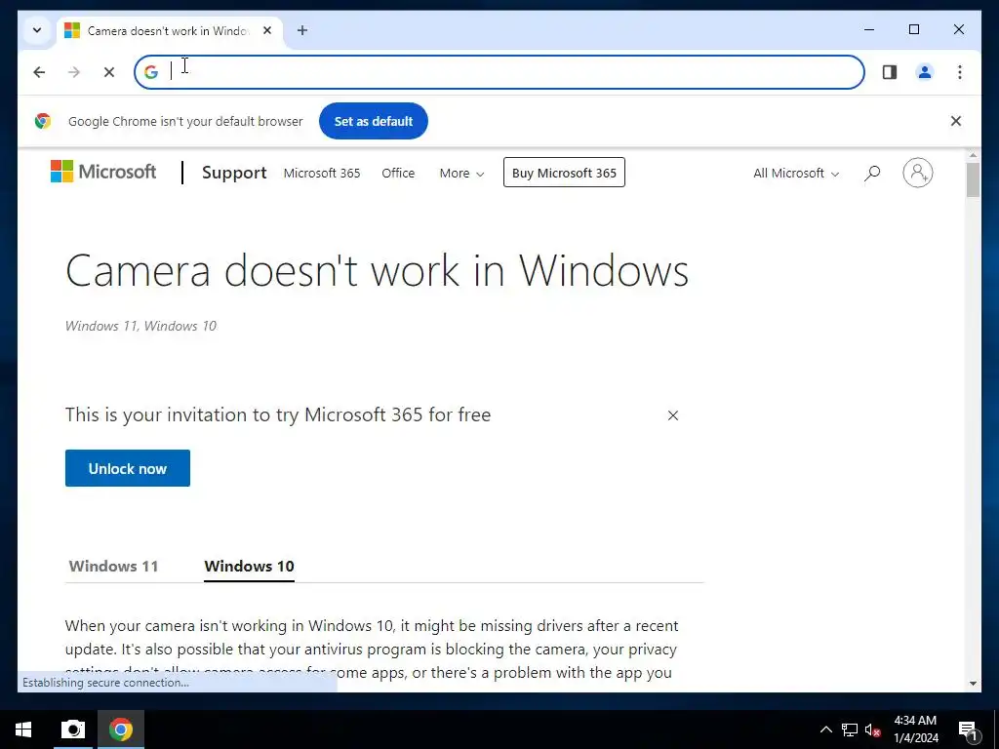
Task: Click the Windows 11, Windows 10 subtitle
Action: point(140,326)
